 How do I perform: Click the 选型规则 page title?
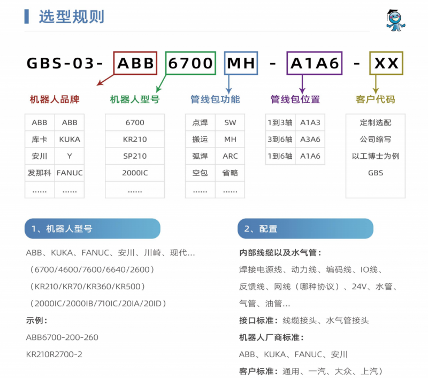[x=72, y=17]
